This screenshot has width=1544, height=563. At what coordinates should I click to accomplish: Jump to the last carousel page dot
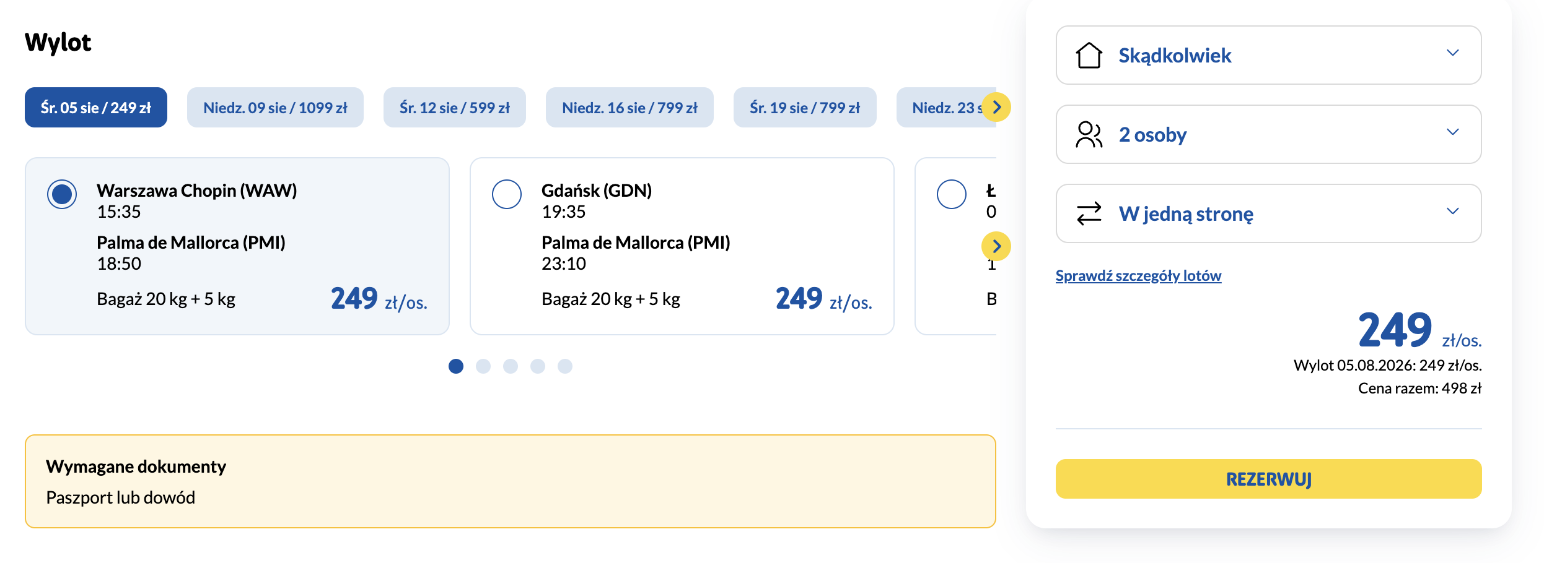[x=565, y=366]
